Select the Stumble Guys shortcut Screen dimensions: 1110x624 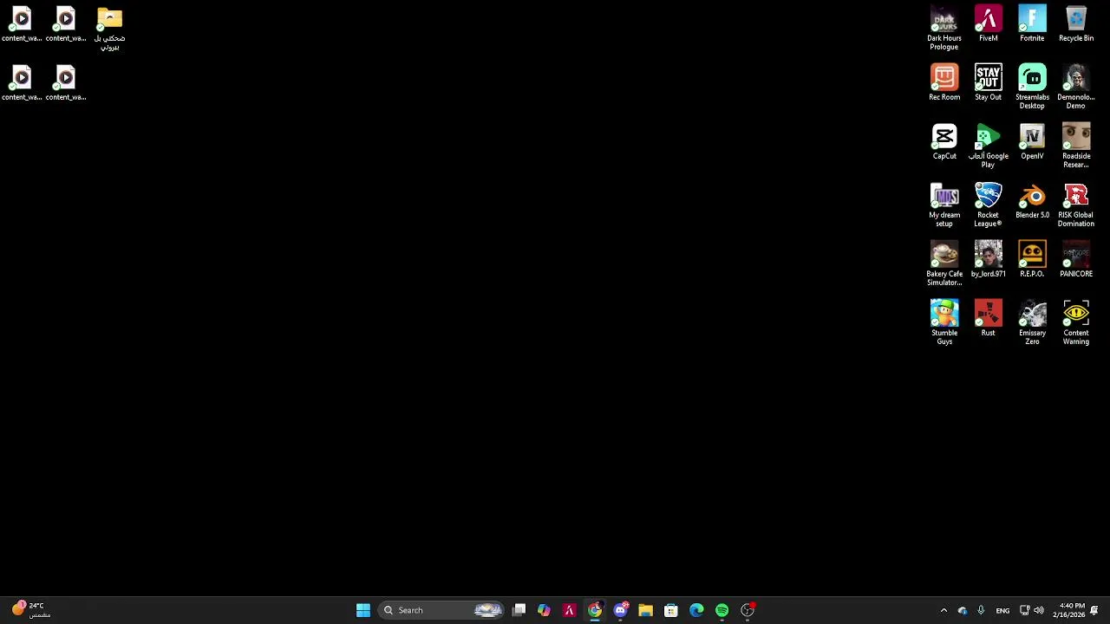point(944,323)
